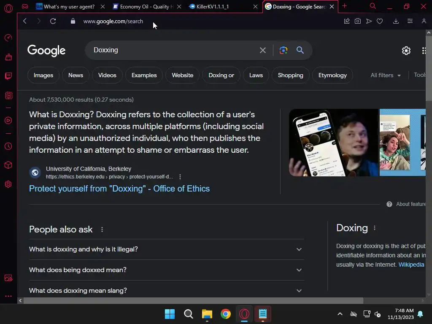Open sidebar three-dots more options
This screenshot has width=432, height=324.
click(x=8, y=296)
